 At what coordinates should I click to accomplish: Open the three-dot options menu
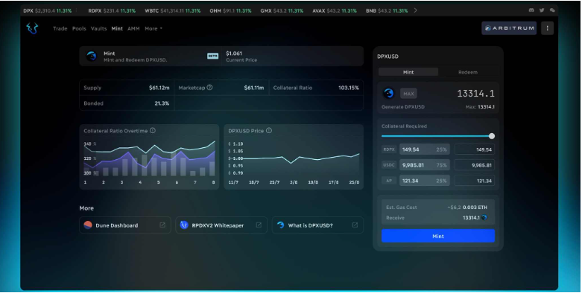click(x=547, y=28)
